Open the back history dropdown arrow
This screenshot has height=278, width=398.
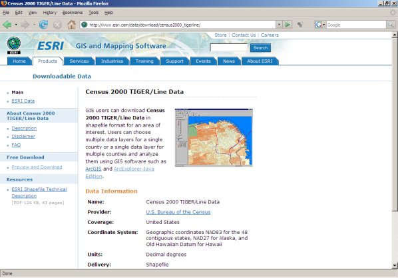[16, 25]
